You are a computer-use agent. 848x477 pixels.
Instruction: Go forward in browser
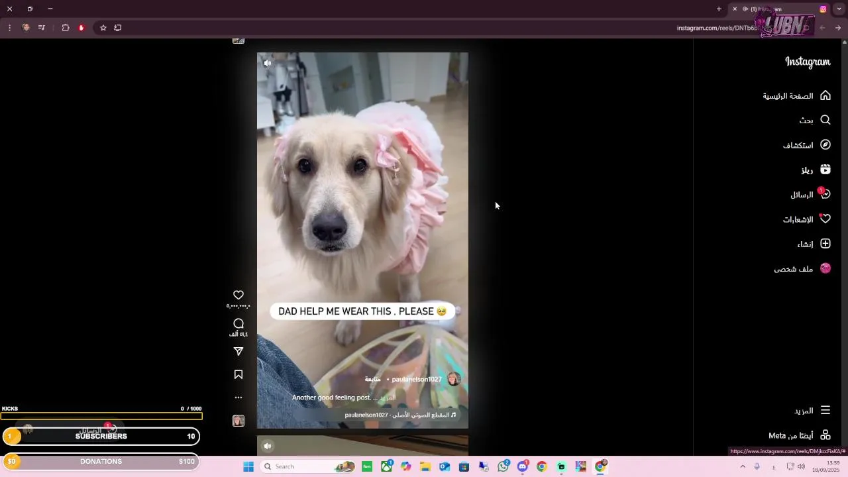(838, 28)
